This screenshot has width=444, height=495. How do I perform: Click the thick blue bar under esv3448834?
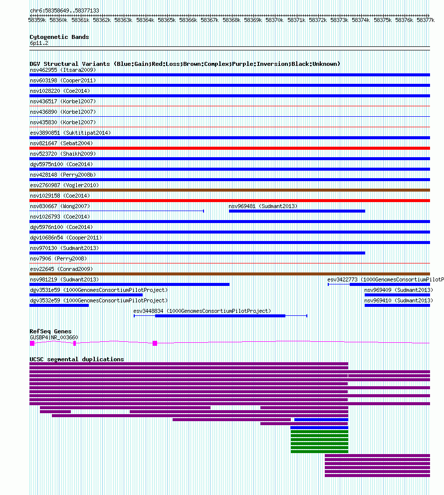click(x=221, y=316)
